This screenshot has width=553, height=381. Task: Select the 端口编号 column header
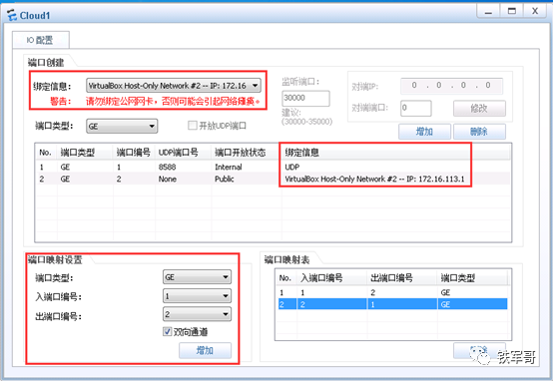[134, 153]
